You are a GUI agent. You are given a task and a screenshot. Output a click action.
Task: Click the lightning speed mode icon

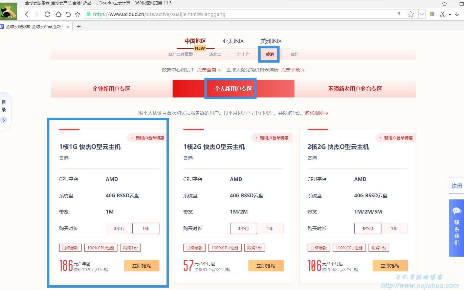399,14
